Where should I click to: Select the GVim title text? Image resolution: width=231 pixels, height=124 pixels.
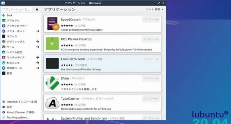coord(65,78)
